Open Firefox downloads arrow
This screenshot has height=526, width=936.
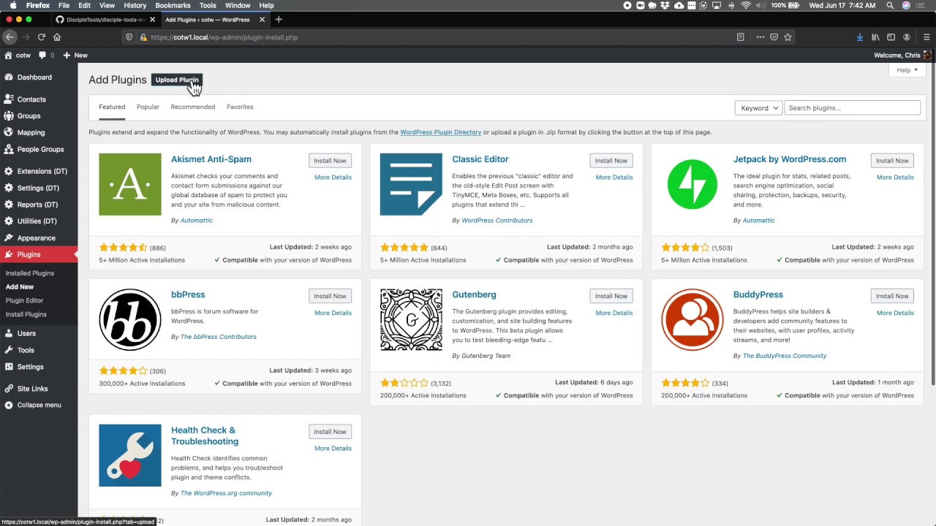point(860,37)
